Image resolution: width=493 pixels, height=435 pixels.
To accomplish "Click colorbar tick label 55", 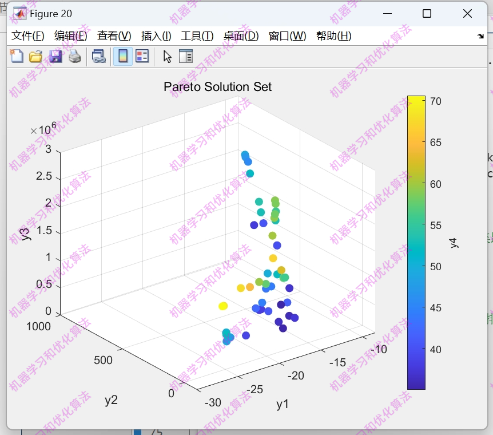I will [436, 226].
